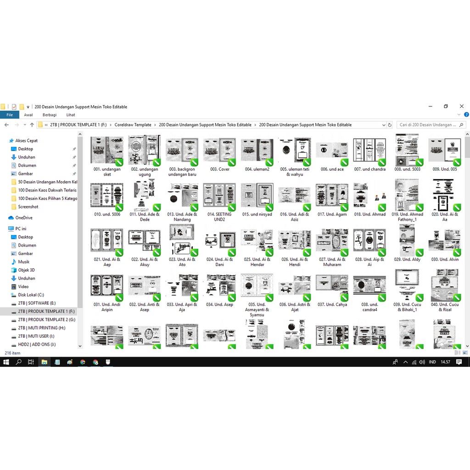This screenshot has height=470, width=470.
Task: Click the Properties icon in quick access toolbar
Action: point(14,107)
